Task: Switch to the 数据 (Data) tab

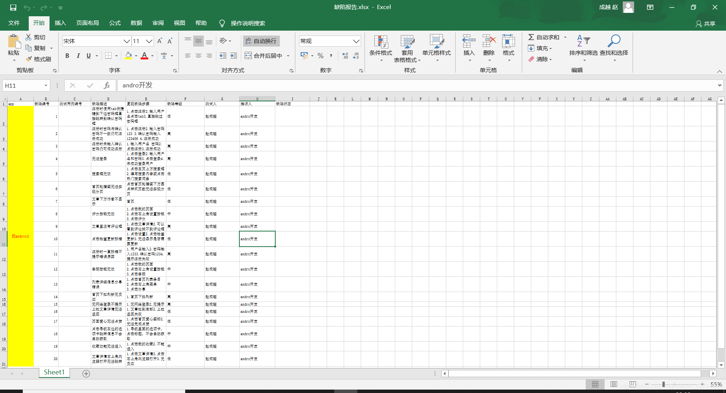Action: coord(137,23)
